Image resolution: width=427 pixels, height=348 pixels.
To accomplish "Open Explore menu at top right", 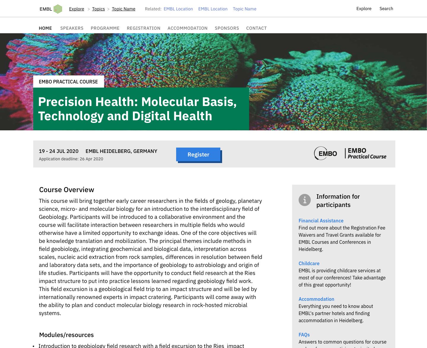I will (x=364, y=9).
